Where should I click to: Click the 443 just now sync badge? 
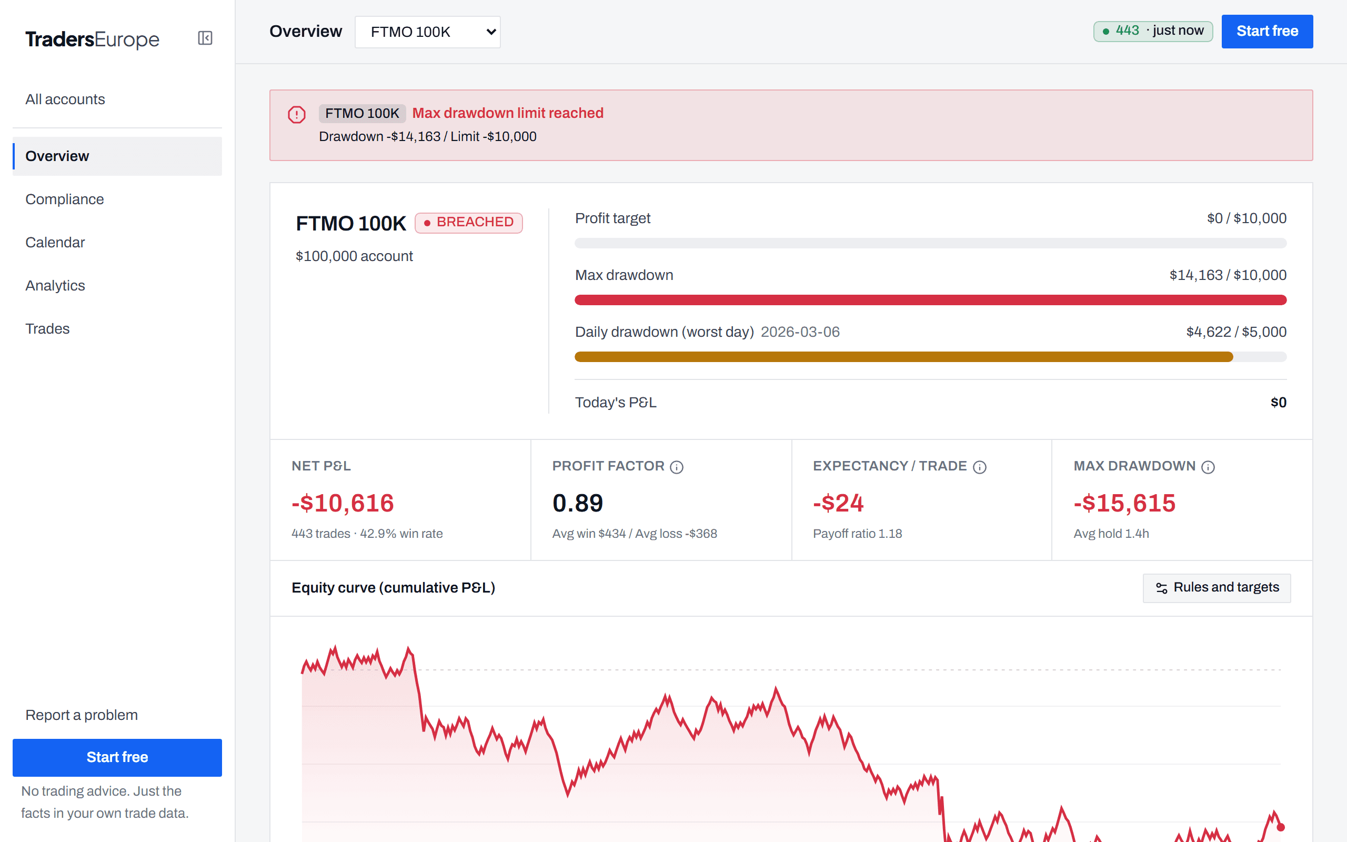1153,31
